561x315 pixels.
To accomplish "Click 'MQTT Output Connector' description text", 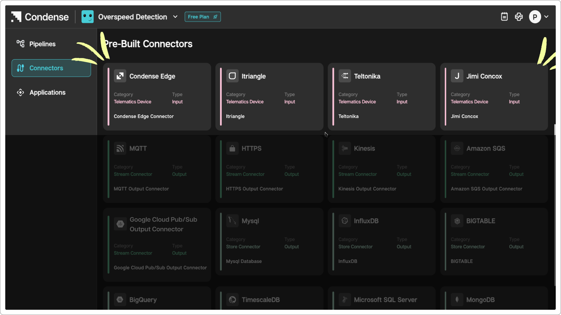I will 141,189.
